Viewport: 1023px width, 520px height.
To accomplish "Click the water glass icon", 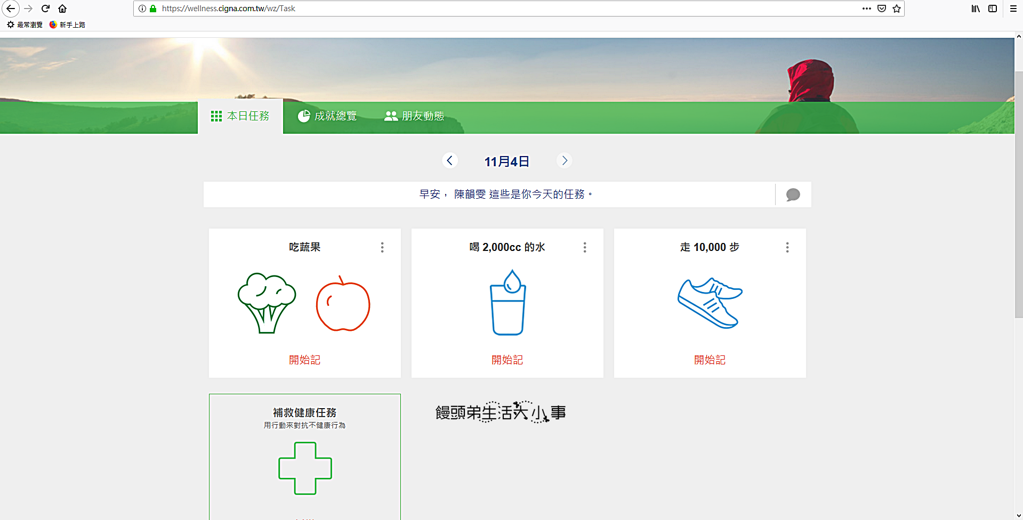I will [x=508, y=302].
